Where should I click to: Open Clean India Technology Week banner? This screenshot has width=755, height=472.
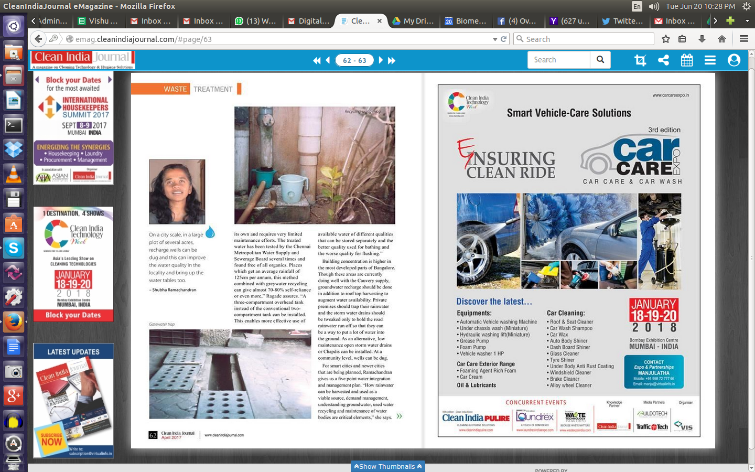tap(73, 264)
